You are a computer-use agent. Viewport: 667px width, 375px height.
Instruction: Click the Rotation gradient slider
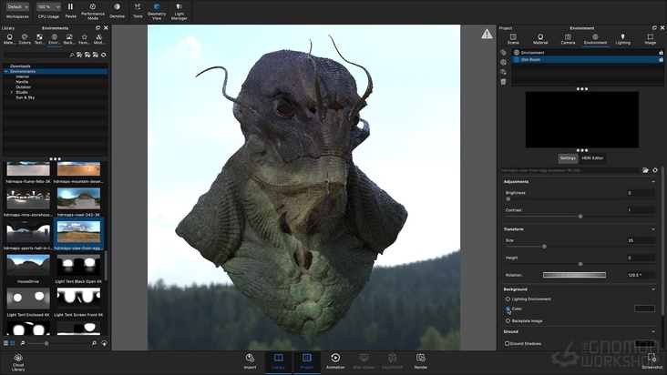click(574, 275)
